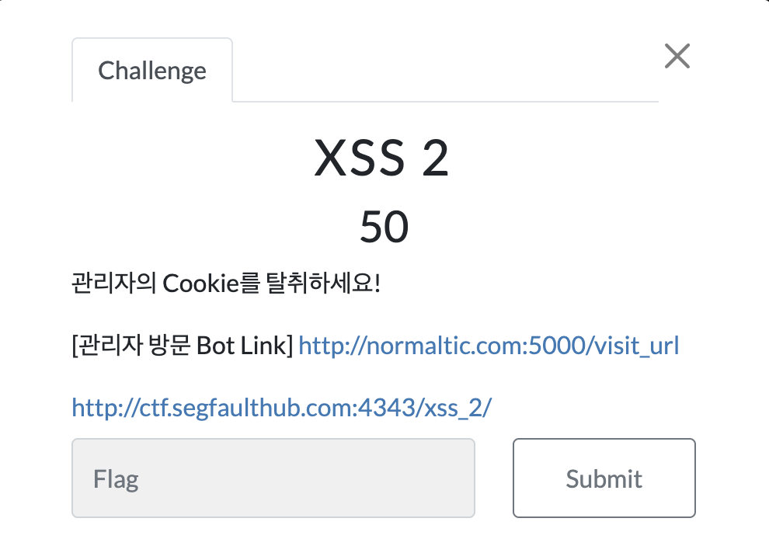Submit the flag with the Submit button
Image resolution: width=769 pixels, height=553 pixels.
(x=604, y=478)
